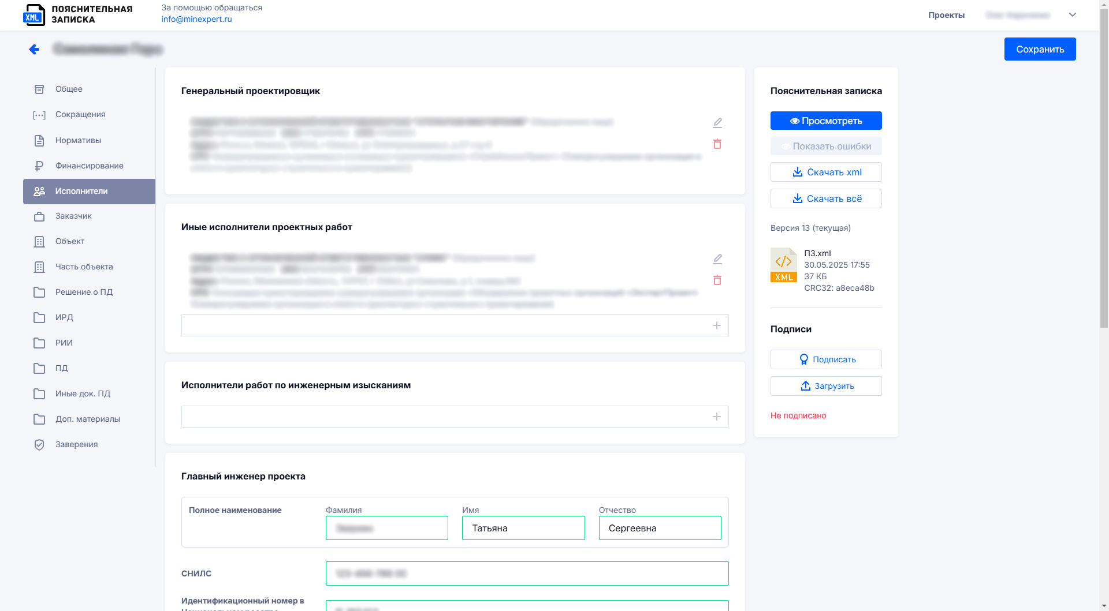Click the Исполнители people icon

39,191
